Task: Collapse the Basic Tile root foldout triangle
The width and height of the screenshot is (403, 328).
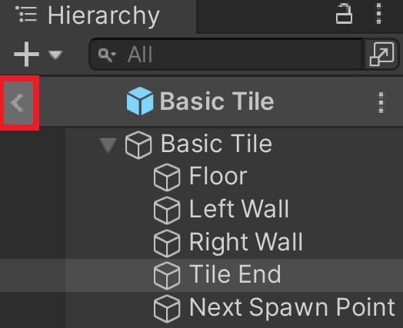Action: (108, 145)
